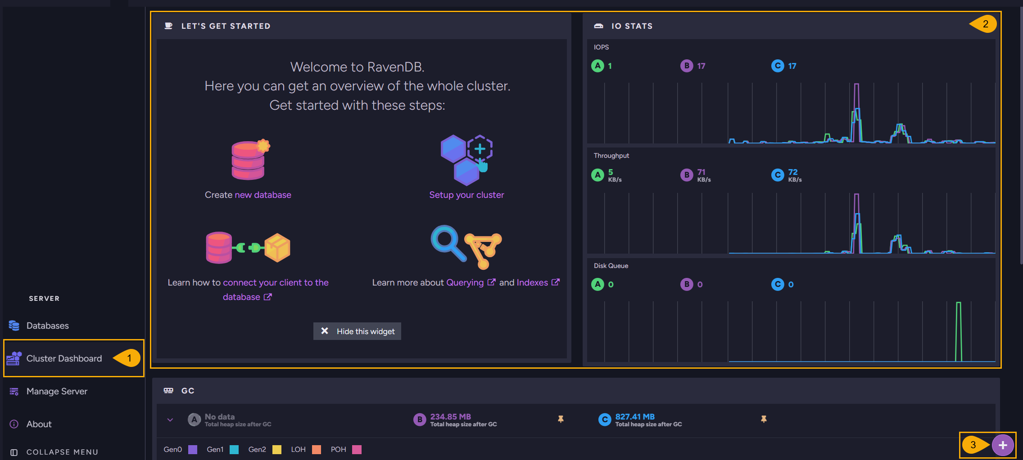Click the IO STATS widget title

632,26
